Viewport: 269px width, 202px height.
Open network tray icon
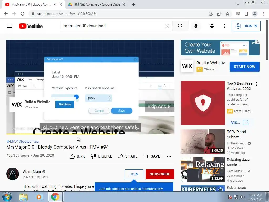[236, 197]
